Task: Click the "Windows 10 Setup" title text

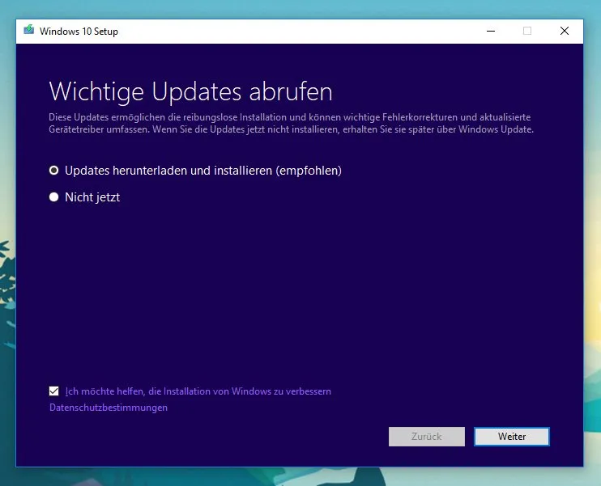Action: [79, 32]
